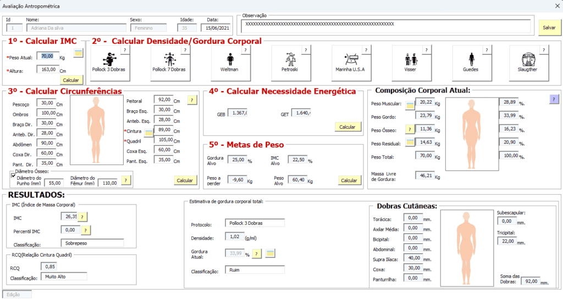Click the Pescoço circumference field
This screenshot has height=300, width=563.
coord(46,103)
